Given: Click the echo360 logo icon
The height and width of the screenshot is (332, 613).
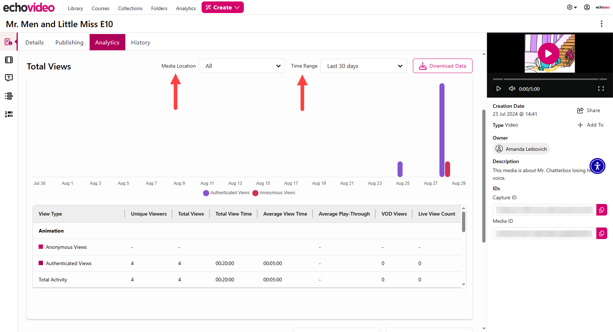Looking at the screenshot, I should click(603, 7).
